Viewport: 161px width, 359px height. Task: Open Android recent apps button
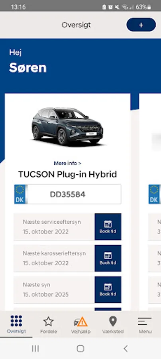[35, 349]
